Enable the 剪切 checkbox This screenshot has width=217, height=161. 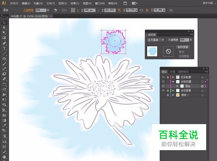(177, 52)
